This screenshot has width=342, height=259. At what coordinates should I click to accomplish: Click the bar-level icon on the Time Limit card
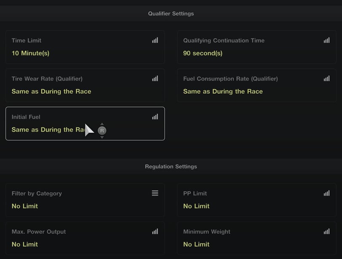(155, 40)
